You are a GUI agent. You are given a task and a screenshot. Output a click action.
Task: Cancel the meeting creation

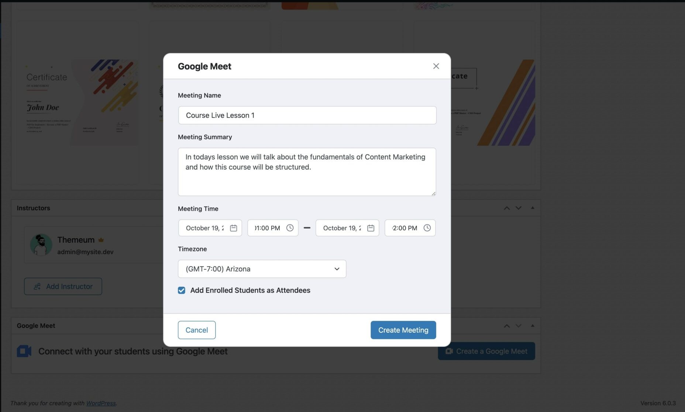(x=196, y=330)
